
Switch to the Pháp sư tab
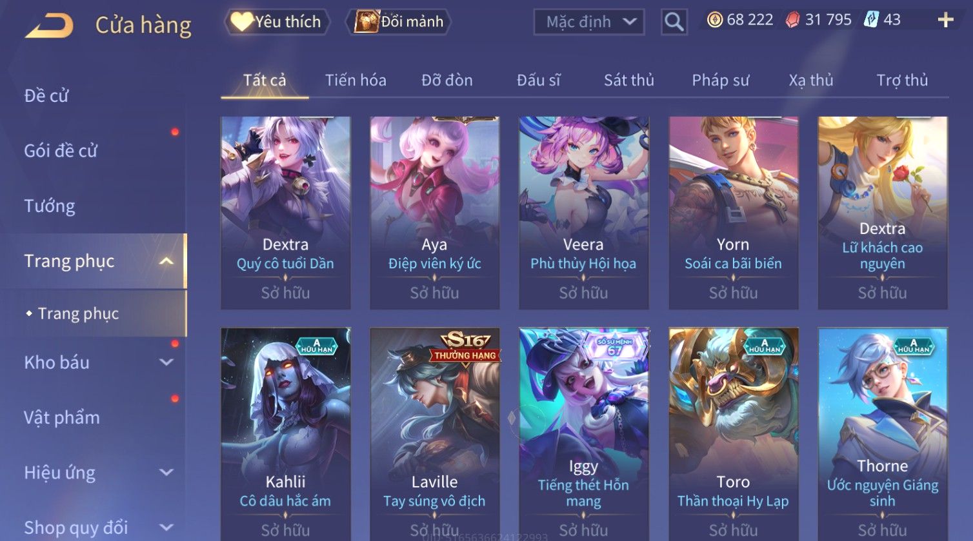(x=720, y=81)
